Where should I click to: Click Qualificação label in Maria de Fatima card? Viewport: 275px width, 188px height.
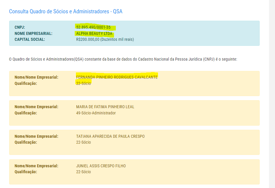coord(26,113)
